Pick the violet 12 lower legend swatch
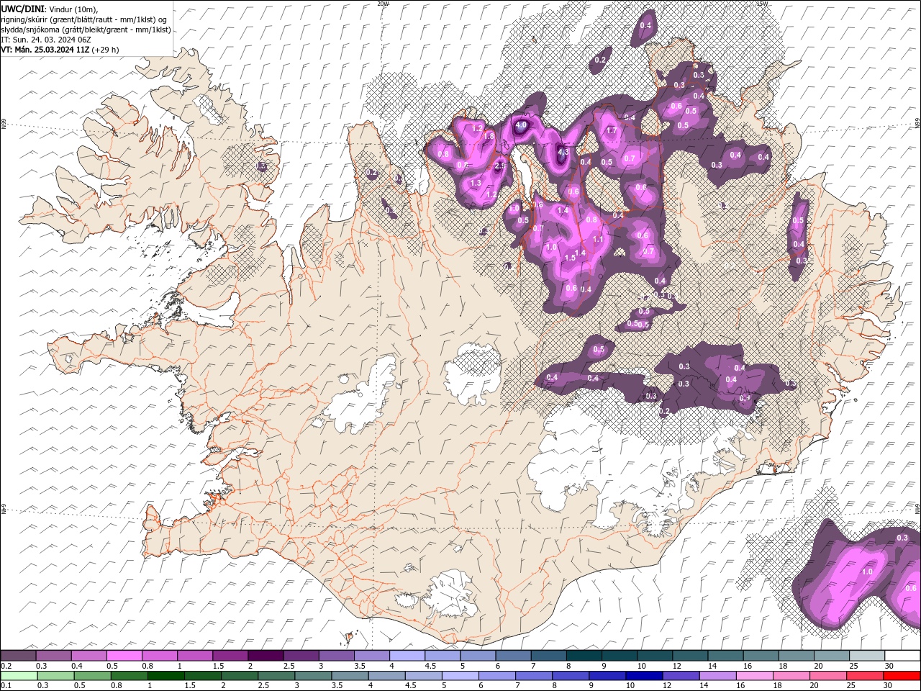 680,675
